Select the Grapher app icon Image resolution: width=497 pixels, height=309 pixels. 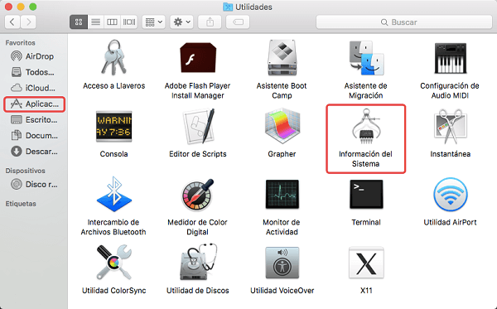(282, 126)
